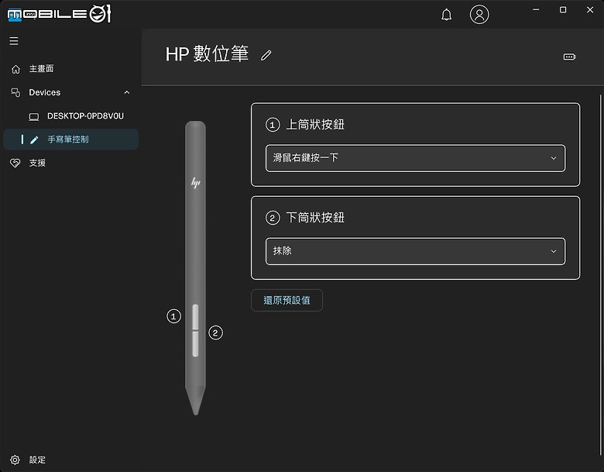Click the laptop icon beside DESKTOP-0PD8V0U
Image resolution: width=604 pixels, height=472 pixels.
tap(34, 116)
